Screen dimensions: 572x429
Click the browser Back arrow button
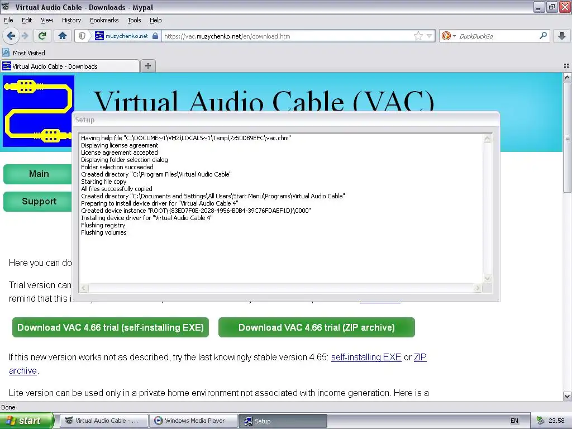[x=11, y=36]
